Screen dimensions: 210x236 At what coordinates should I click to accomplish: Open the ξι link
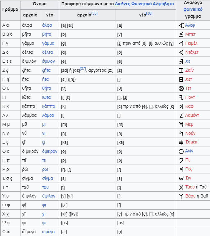[x=43, y=143]
